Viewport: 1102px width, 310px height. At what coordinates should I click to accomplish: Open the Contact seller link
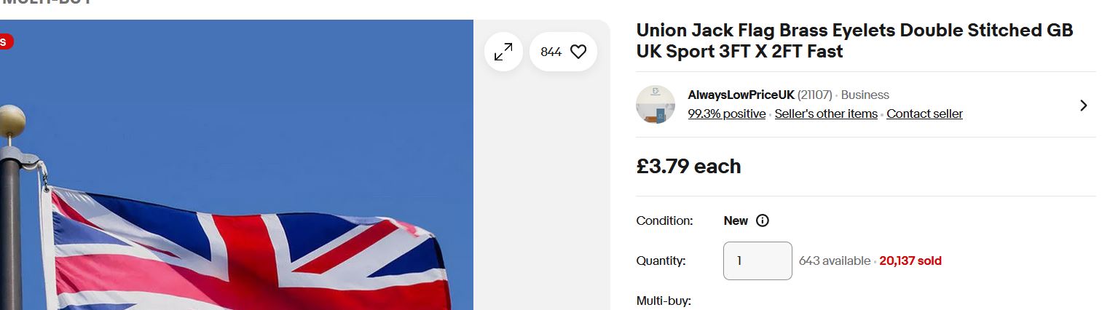point(924,114)
